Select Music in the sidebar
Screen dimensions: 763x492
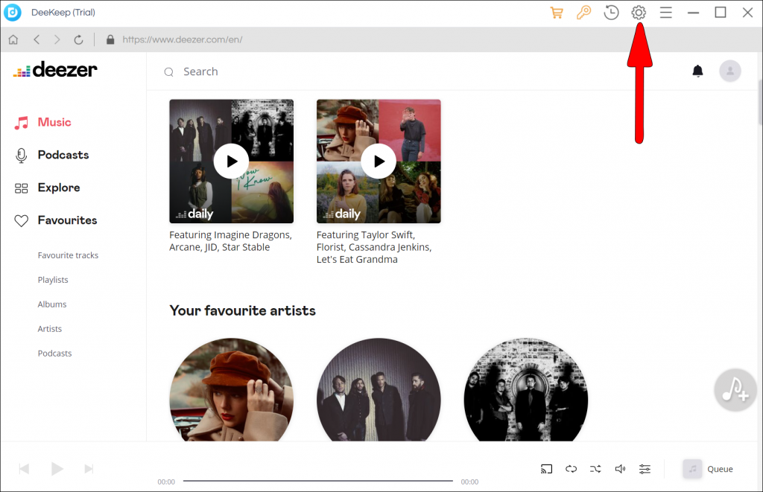coord(42,123)
